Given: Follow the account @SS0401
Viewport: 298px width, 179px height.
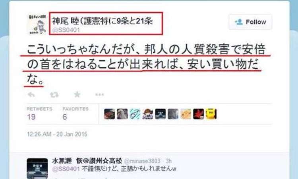Looking at the screenshot, I should [x=250, y=22].
